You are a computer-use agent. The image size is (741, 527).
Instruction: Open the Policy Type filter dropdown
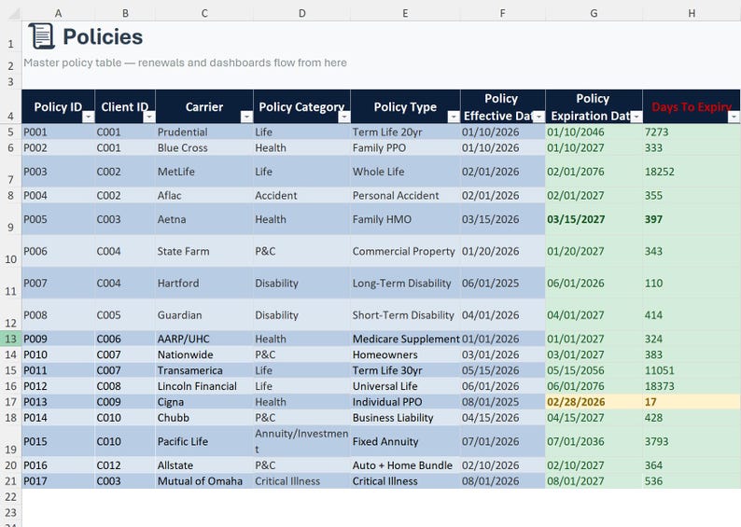click(x=454, y=117)
